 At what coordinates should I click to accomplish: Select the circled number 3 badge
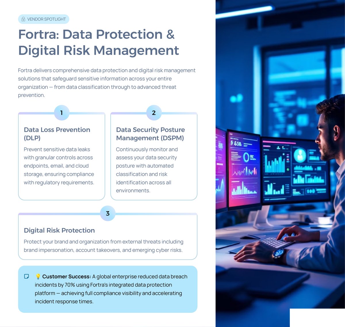coord(108,213)
